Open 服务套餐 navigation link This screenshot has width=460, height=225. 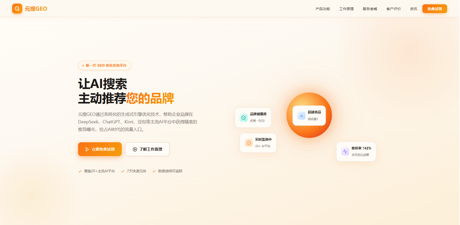pos(370,9)
